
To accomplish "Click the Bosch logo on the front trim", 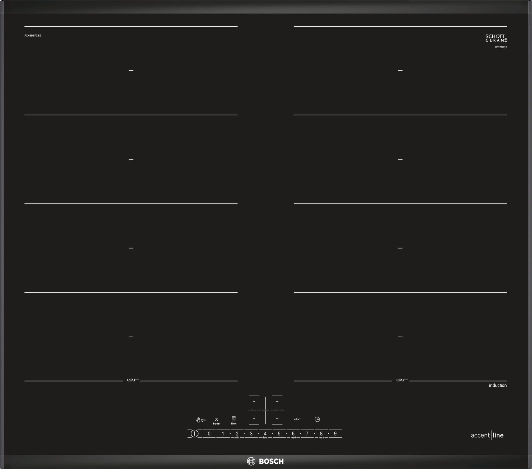I will click(x=265, y=461).
